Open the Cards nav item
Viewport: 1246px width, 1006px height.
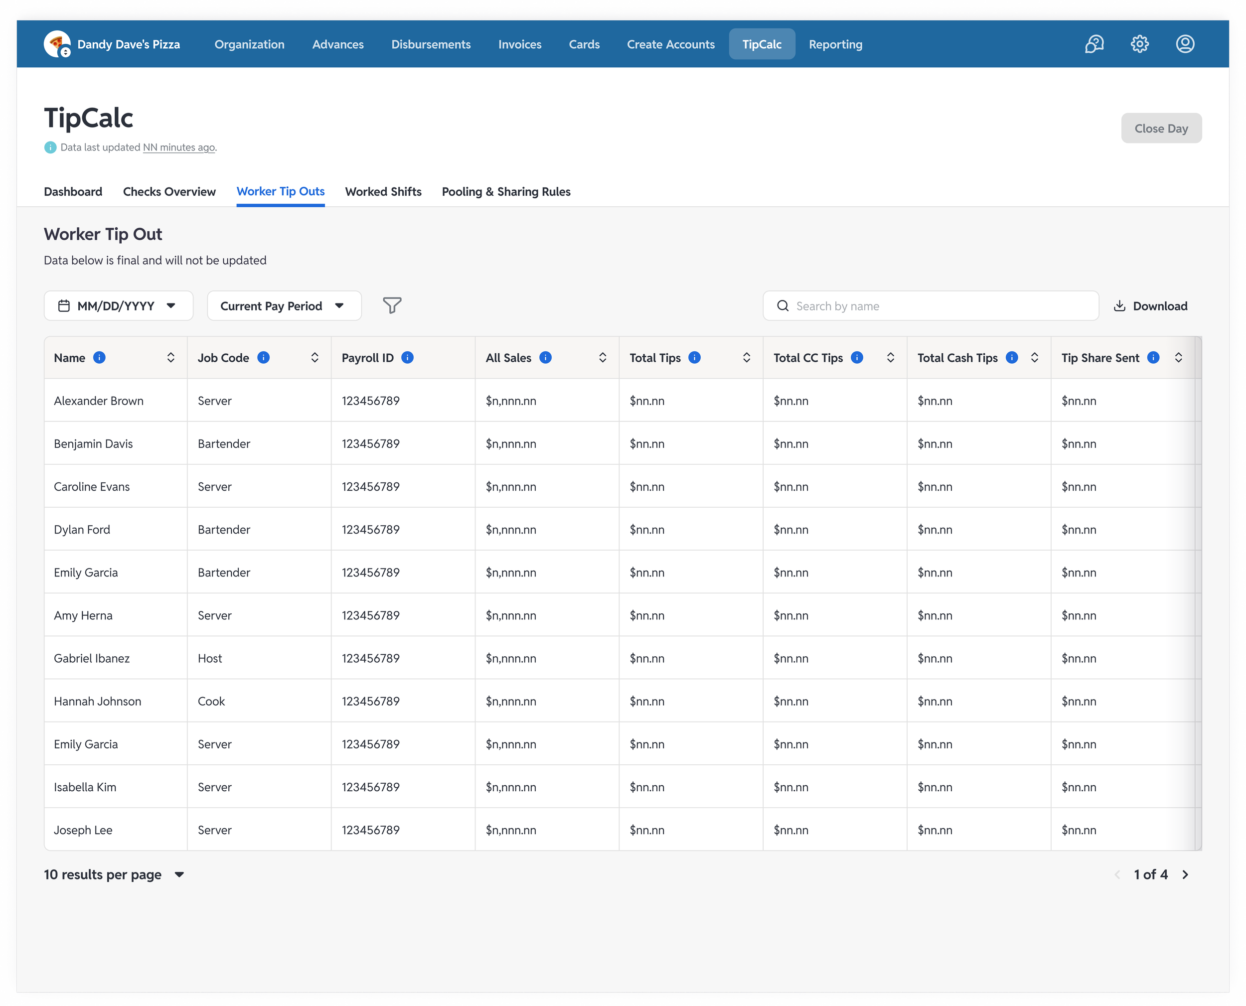click(584, 44)
